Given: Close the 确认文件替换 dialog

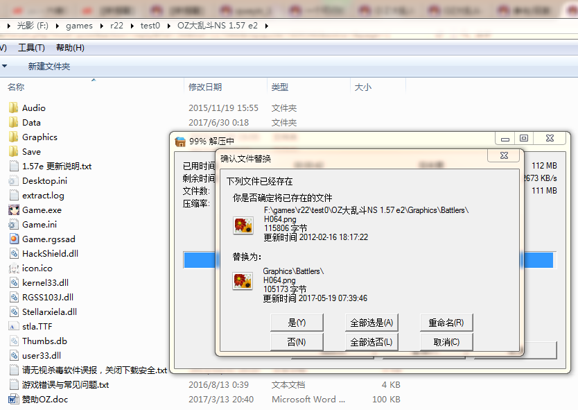Looking at the screenshot, I should [x=504, y=155].
